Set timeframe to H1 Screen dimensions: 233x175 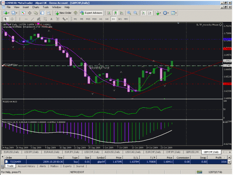101,19
